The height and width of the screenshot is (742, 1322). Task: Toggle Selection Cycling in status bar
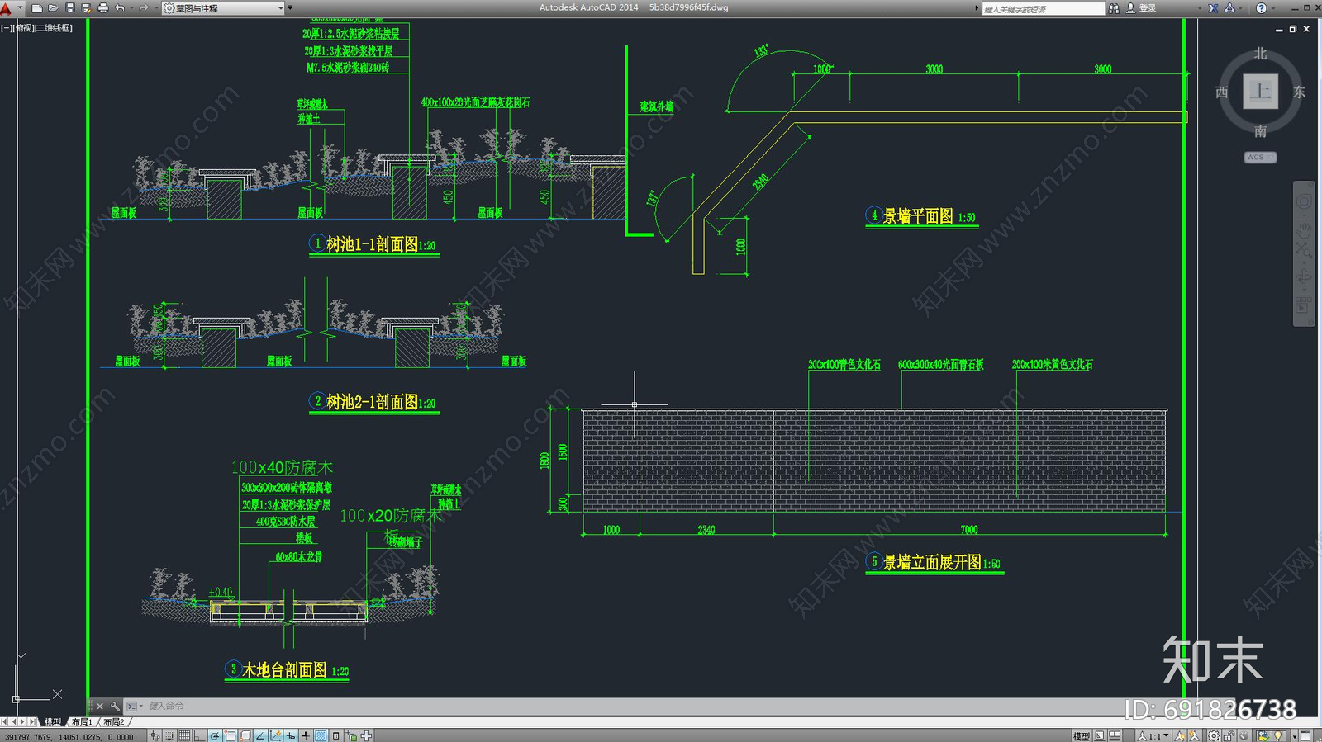[351, 735]
